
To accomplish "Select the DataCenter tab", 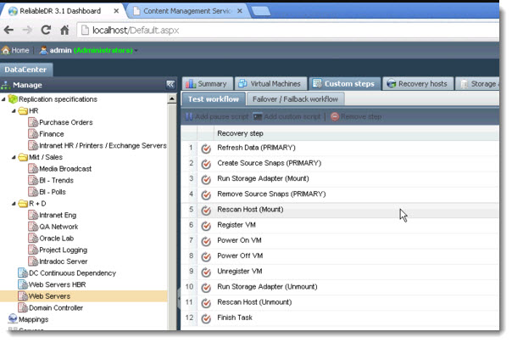I will (25, 70).
